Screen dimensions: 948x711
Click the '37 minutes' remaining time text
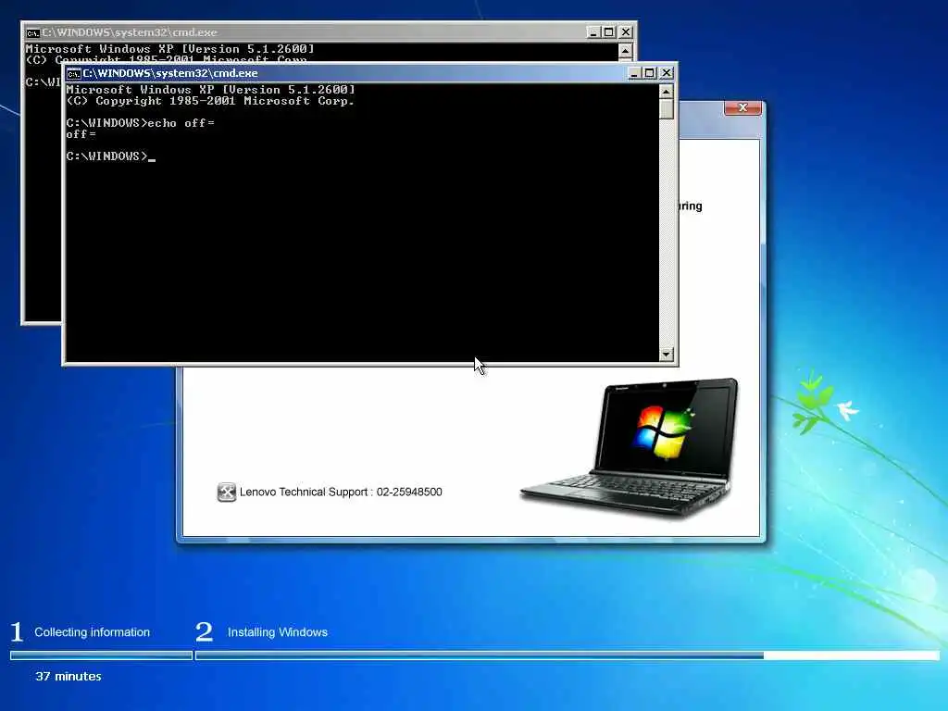[69, 677]
